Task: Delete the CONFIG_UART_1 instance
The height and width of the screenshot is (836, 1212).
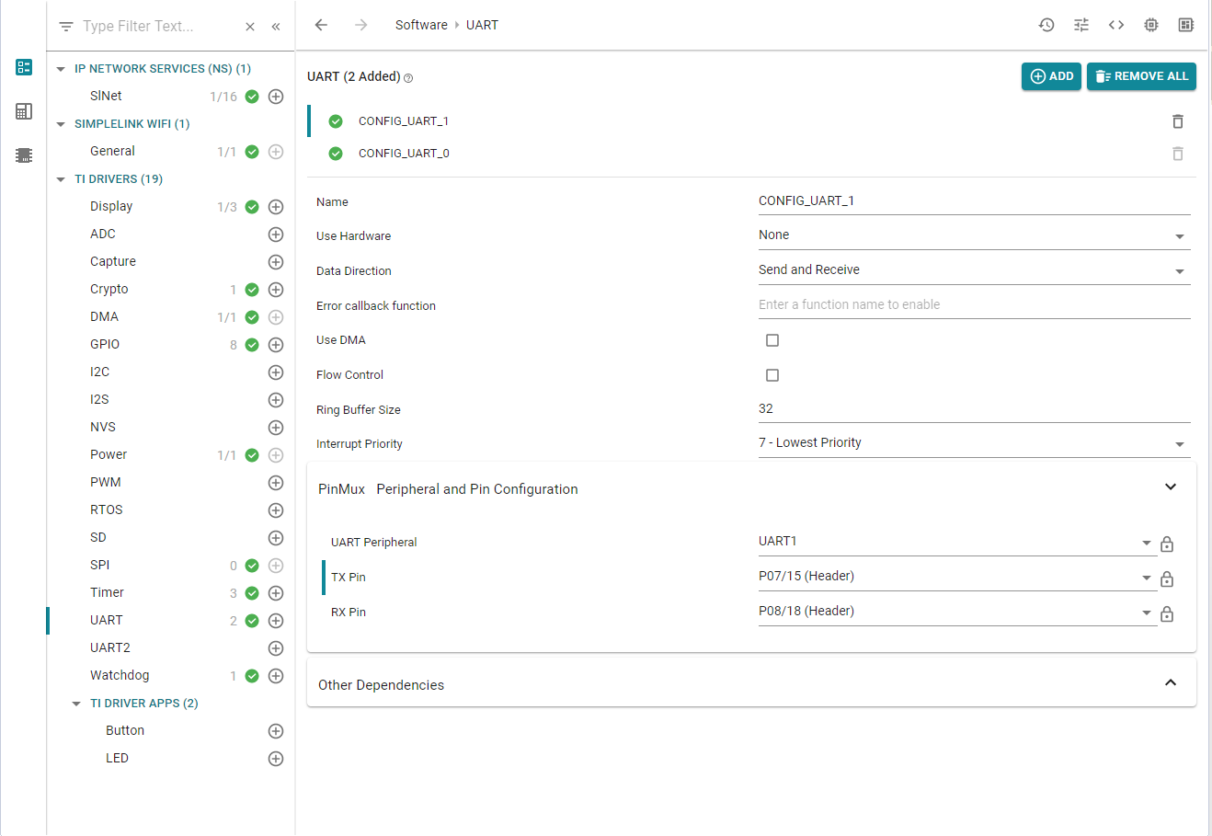Action: tap(1178, 121)
